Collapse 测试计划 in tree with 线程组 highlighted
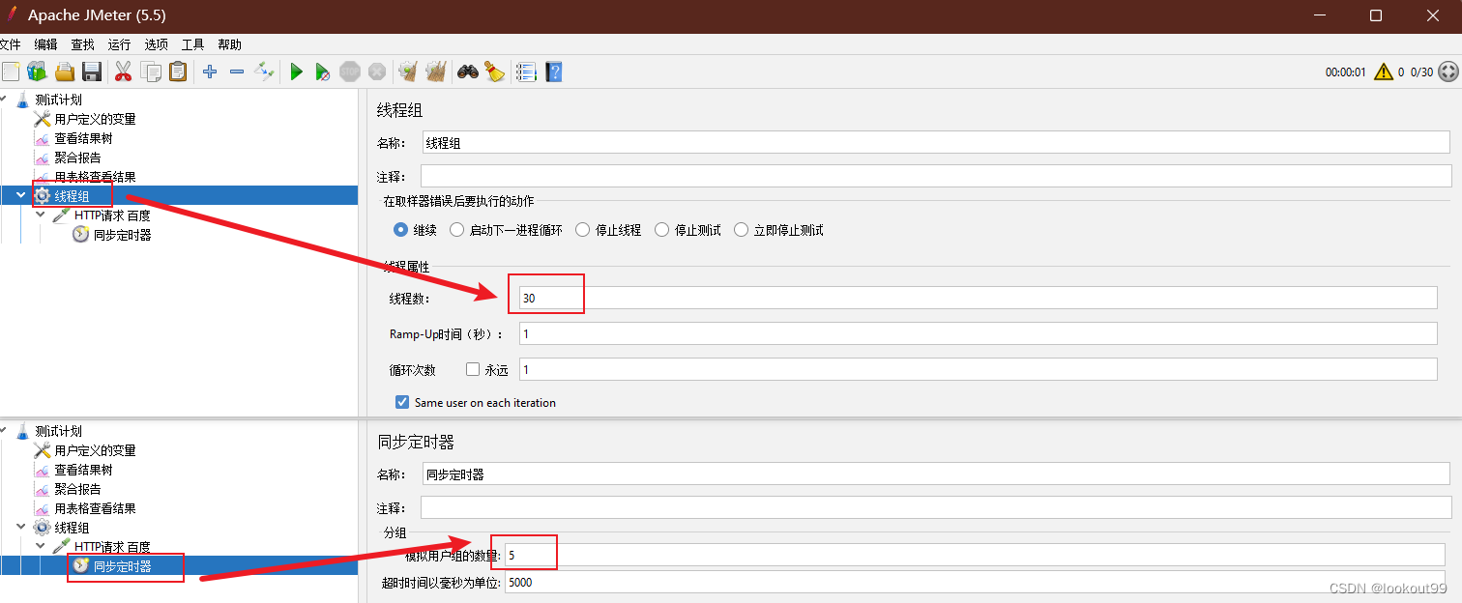Image resolution: width=1462 pixels, height=603 pixels. pyautogui.click(x=3, y=100)
